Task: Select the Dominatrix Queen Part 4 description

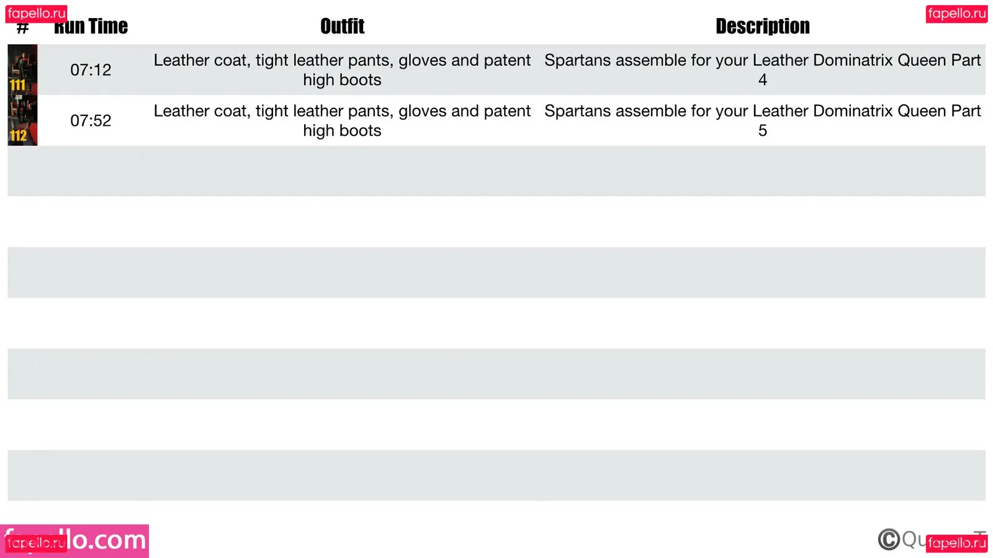Action: click(762, 70)
